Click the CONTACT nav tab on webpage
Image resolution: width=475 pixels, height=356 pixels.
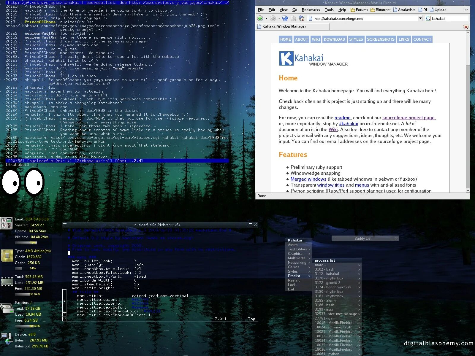point(422,39)
